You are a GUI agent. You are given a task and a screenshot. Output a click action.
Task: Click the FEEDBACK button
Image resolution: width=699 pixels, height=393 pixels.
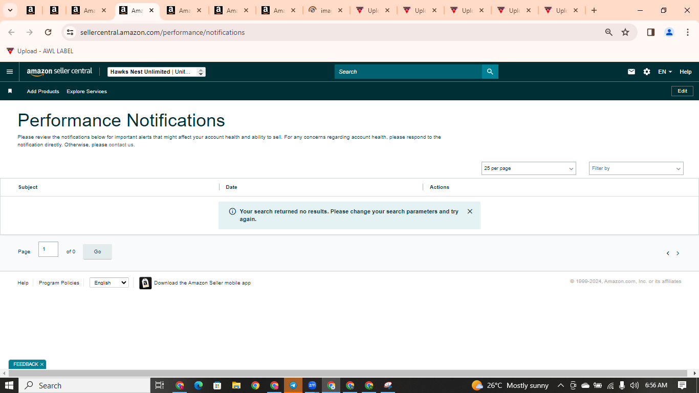[x=26, y=364]
